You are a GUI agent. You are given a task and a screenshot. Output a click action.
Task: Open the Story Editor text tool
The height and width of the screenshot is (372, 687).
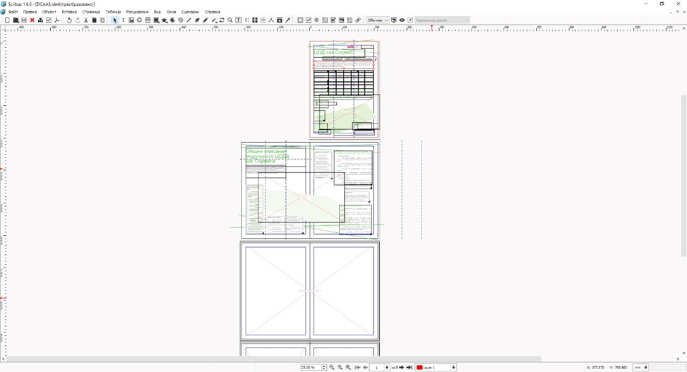click(246, 20)
